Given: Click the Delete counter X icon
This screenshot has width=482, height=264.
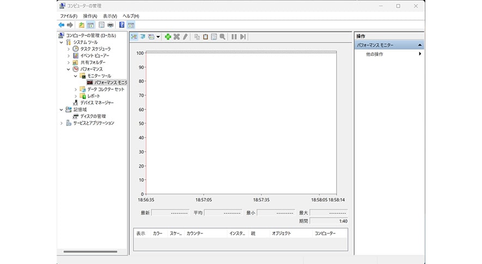Looking at the screenshot, I should 176,37.
